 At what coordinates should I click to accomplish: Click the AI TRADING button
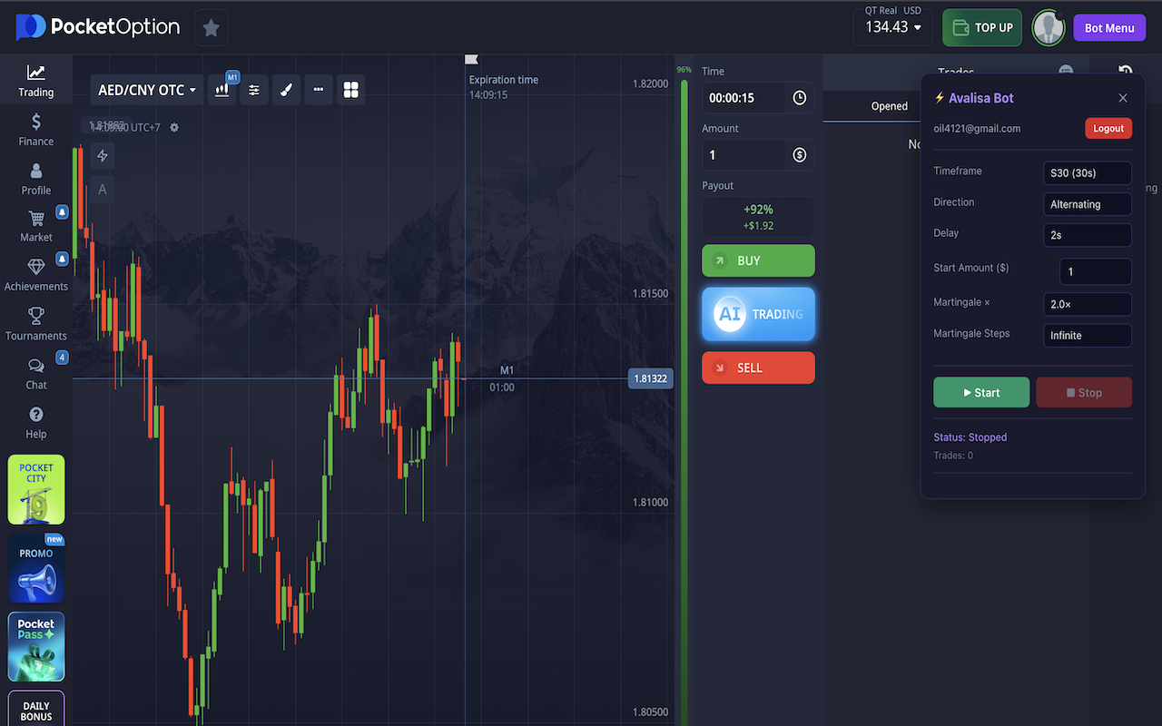pyautogui.click(x=758, y=314)
